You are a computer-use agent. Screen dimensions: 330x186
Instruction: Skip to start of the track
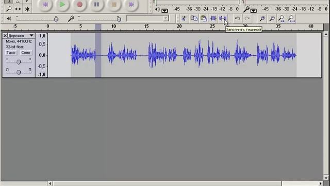tap(45, 5)
